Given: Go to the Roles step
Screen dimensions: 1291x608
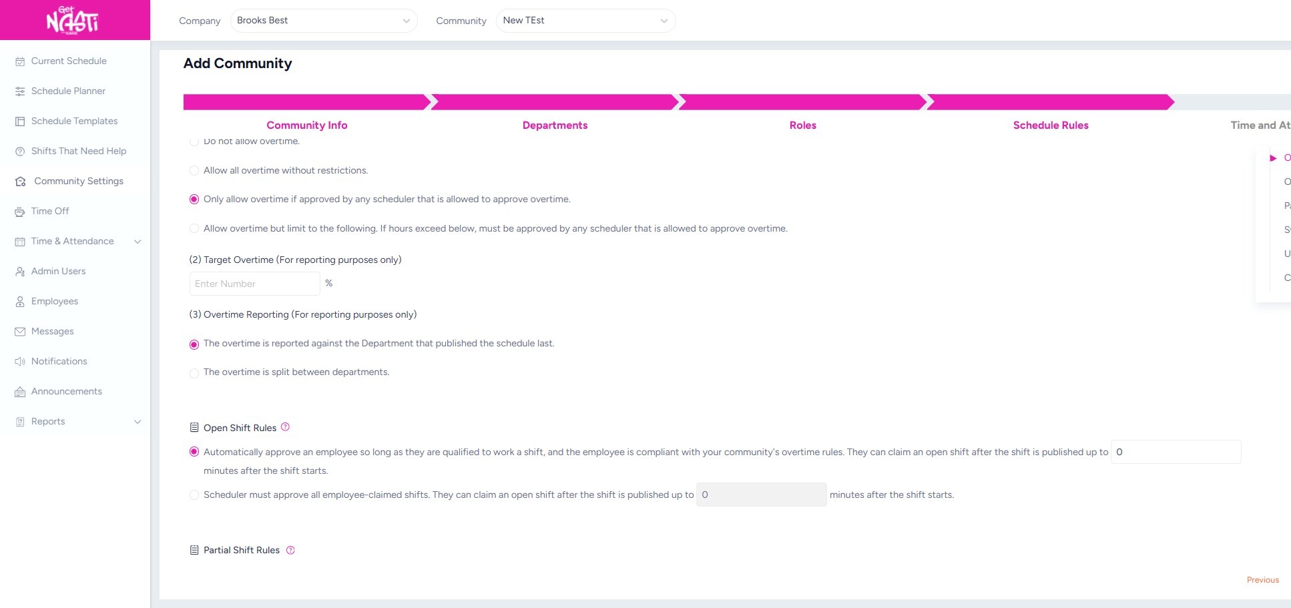Looking at the screenshot, I should (803, 125).
